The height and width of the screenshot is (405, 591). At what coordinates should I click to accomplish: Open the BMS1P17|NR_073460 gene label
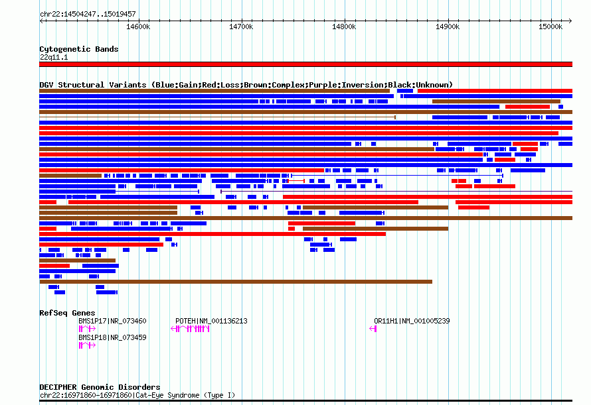click(112, 321)
